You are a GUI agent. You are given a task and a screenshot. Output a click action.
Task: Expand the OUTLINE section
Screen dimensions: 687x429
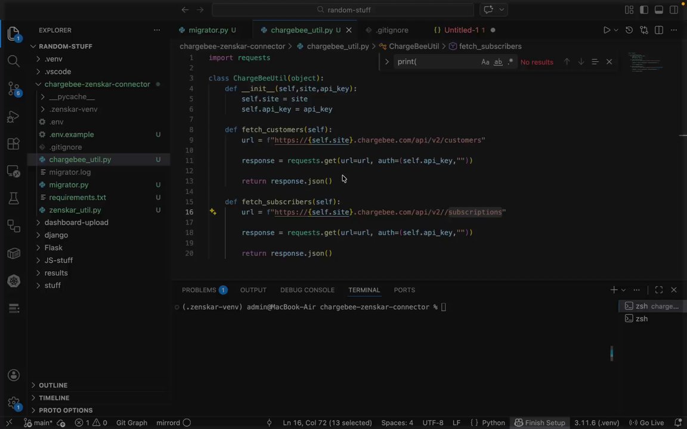(53, 385)
